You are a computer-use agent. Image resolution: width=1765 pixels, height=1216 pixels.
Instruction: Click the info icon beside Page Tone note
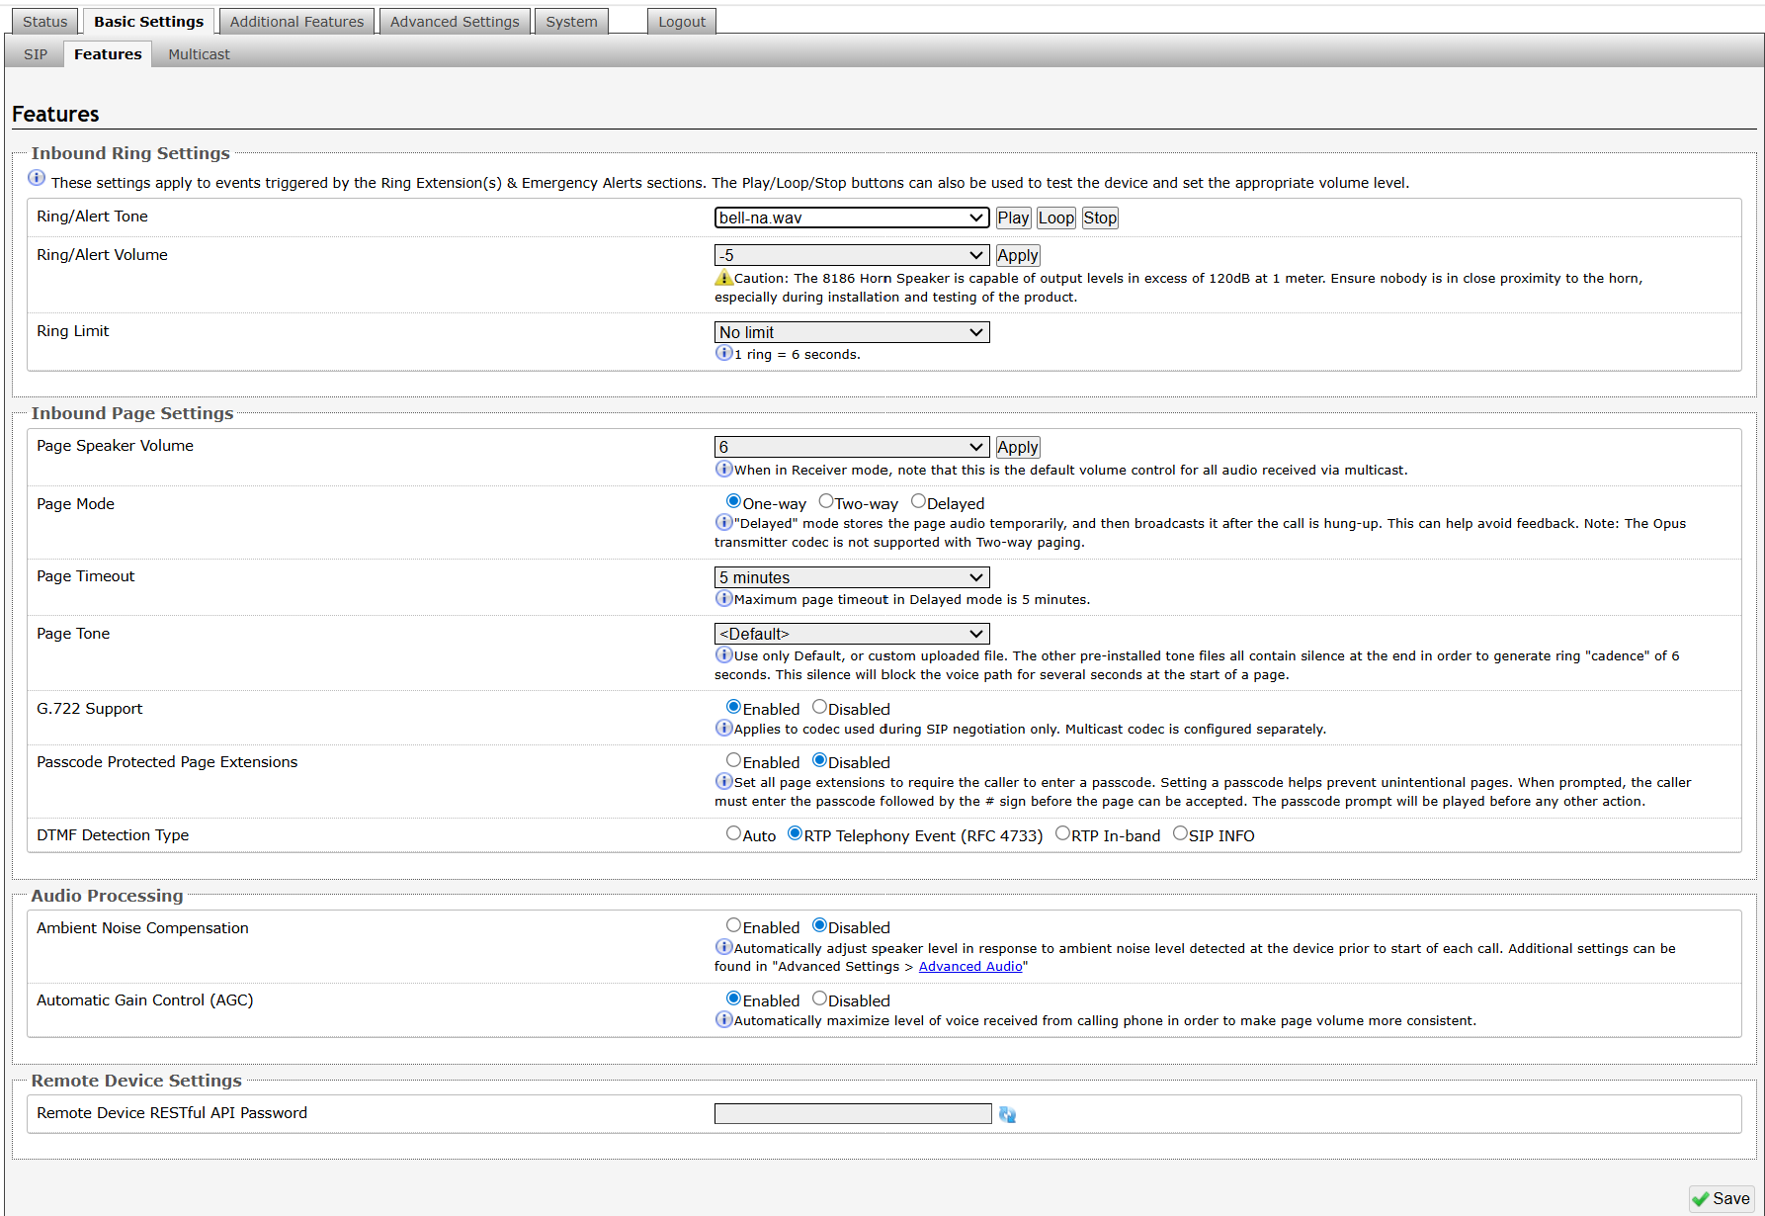tap(724, 654)
